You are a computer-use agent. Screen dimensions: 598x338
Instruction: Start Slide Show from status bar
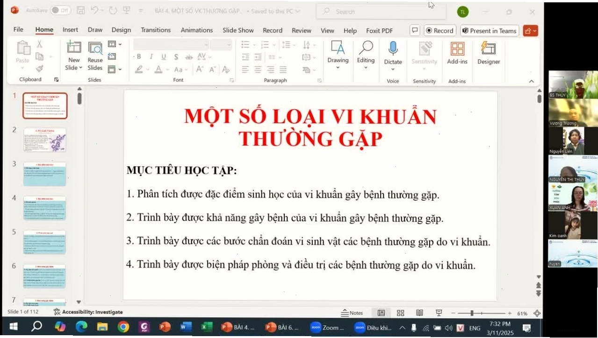[x=439, y=313]
